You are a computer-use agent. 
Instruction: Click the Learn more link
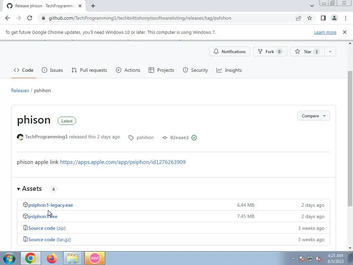pyautogui.click(x=325, y=32)
